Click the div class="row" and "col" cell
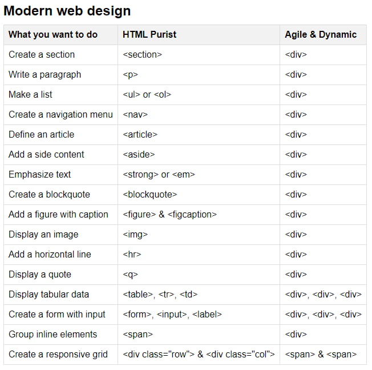The width and height of the screenshot is (372, 370). tap(199, 354)
